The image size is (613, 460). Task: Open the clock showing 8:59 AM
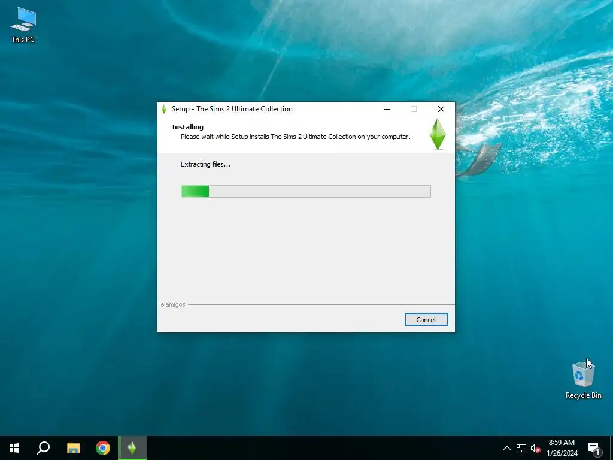[562, 448]
